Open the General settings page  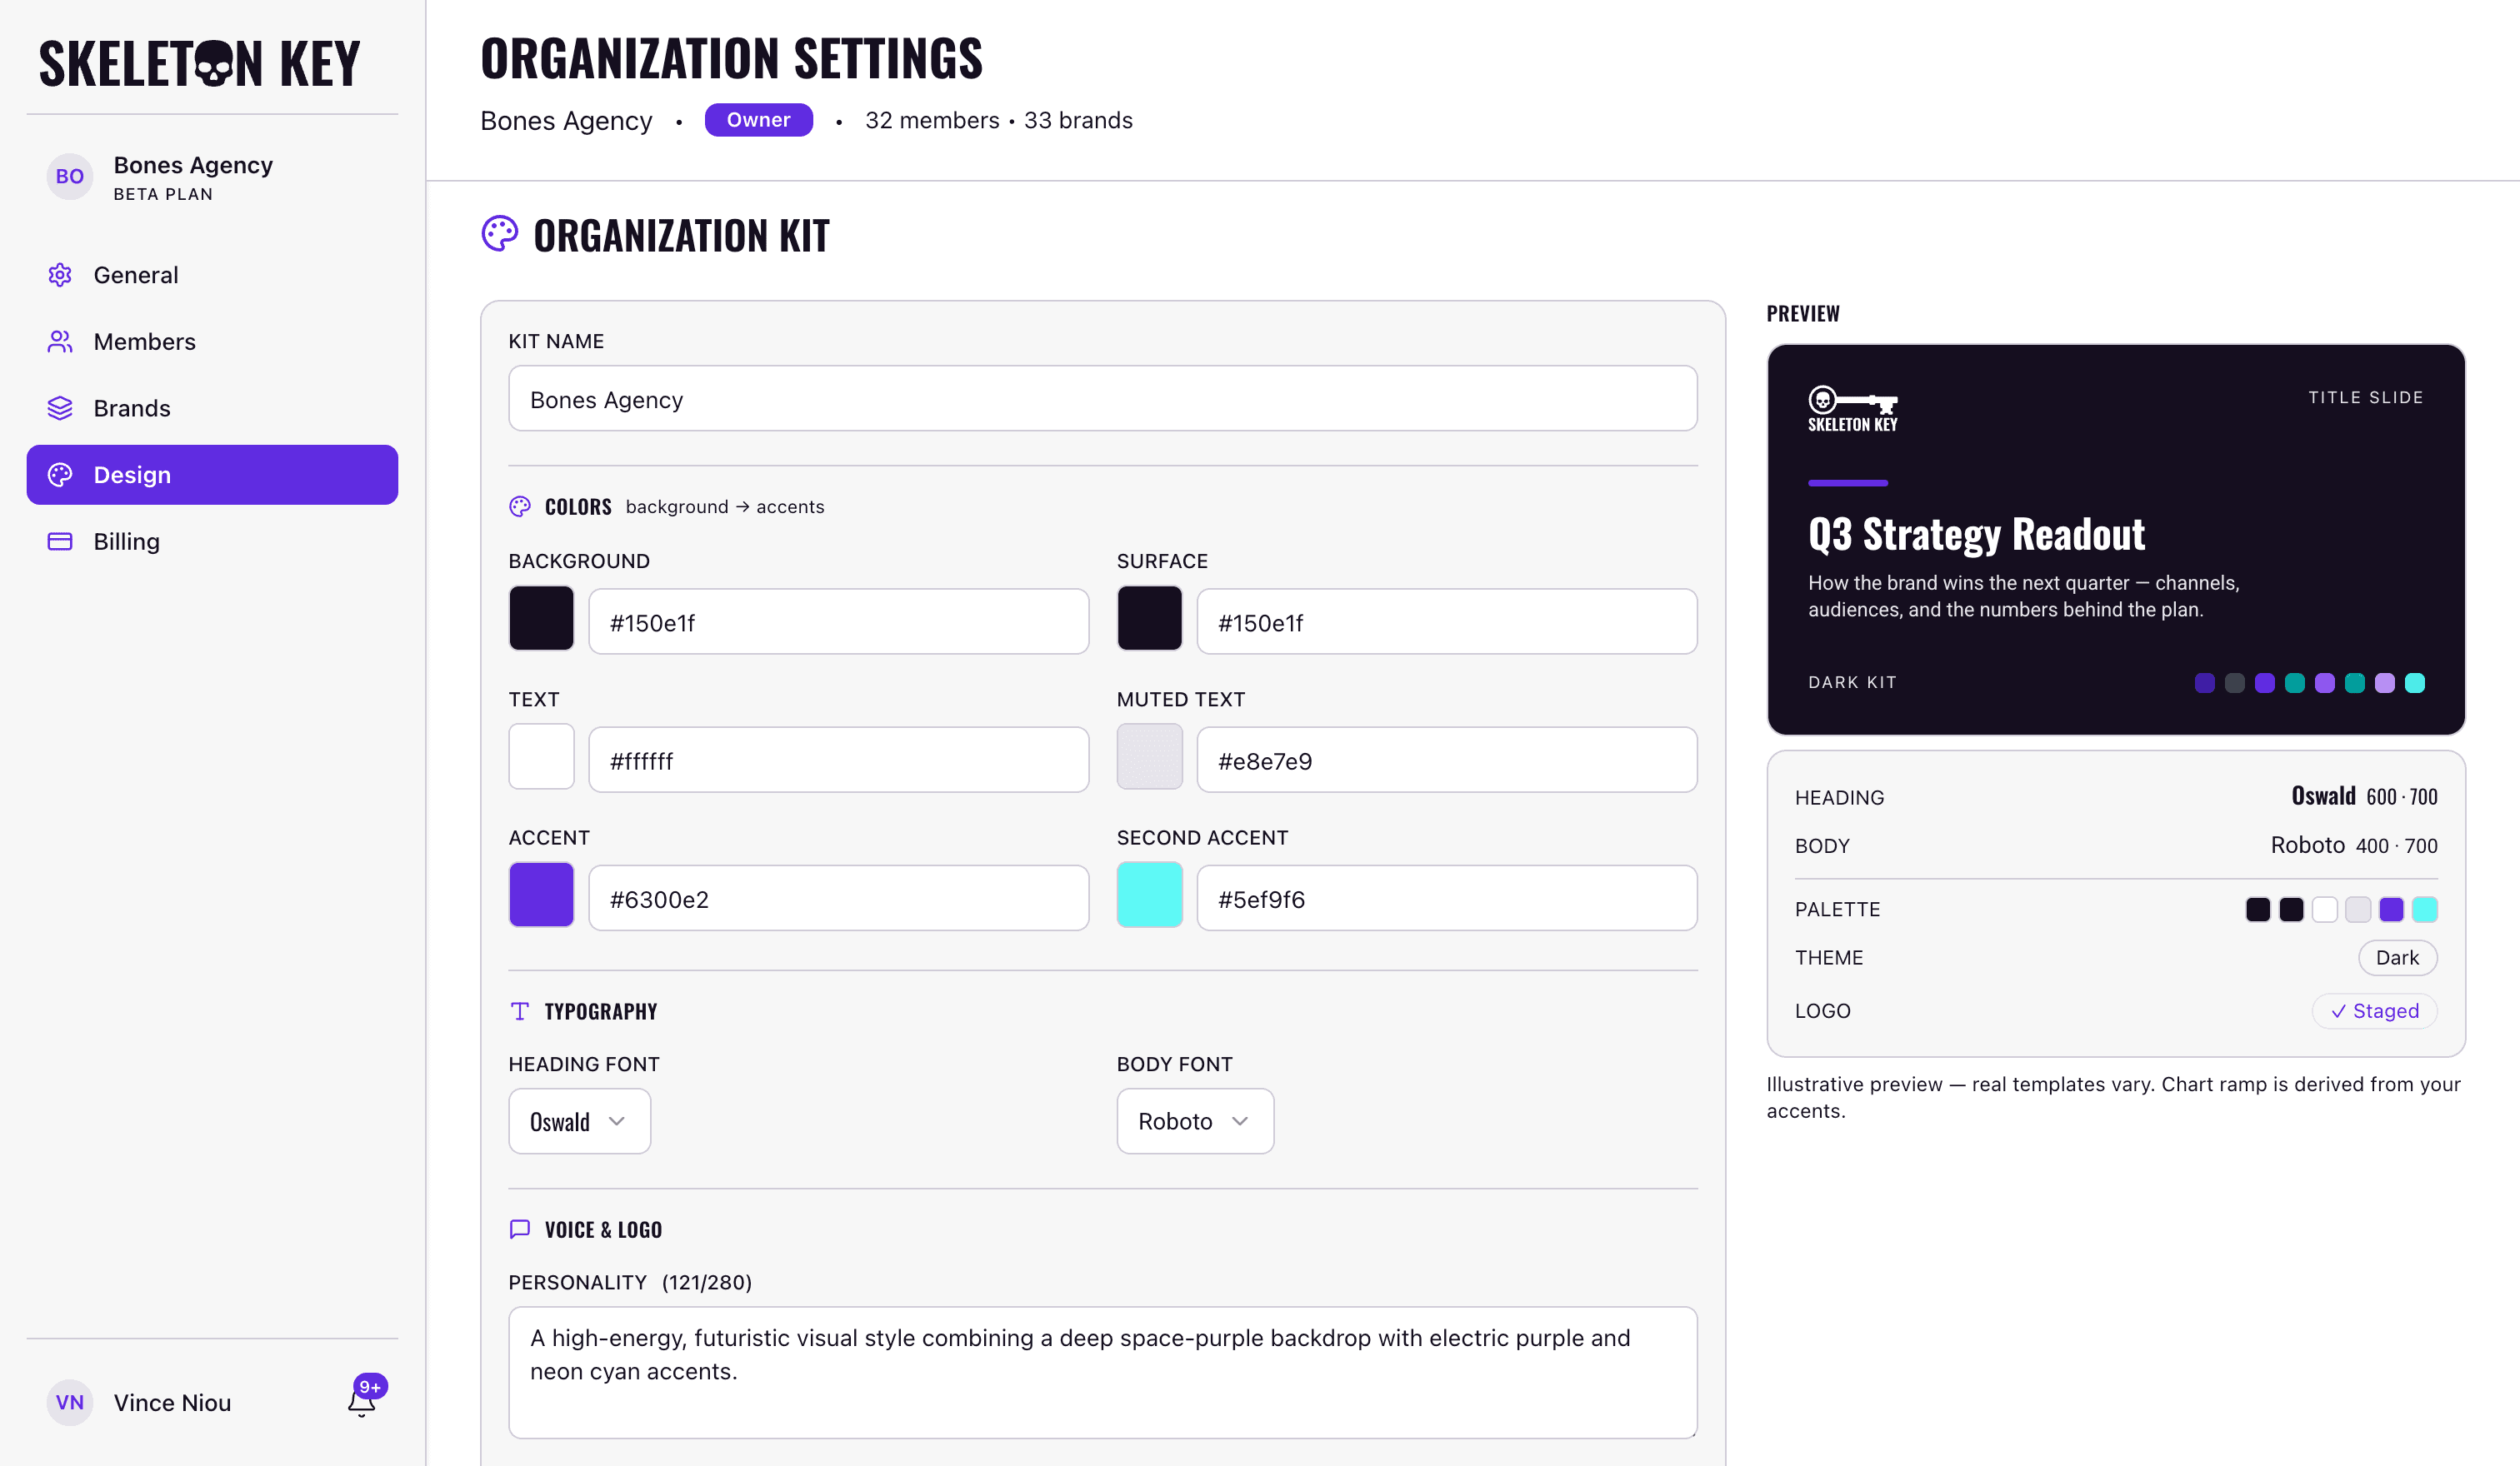(212, 275)
